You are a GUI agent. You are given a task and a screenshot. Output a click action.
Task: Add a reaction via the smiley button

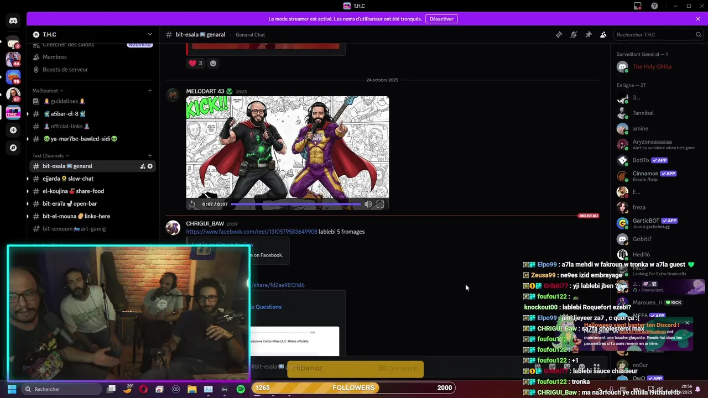pyautogui.click(x=213, y=63)
